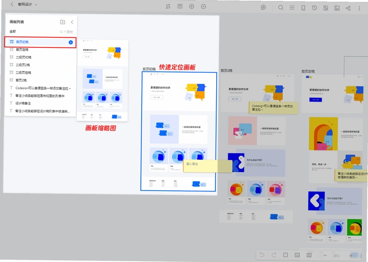
Task: Open the three-dot more options menu
Action: [x=359, y=8]
